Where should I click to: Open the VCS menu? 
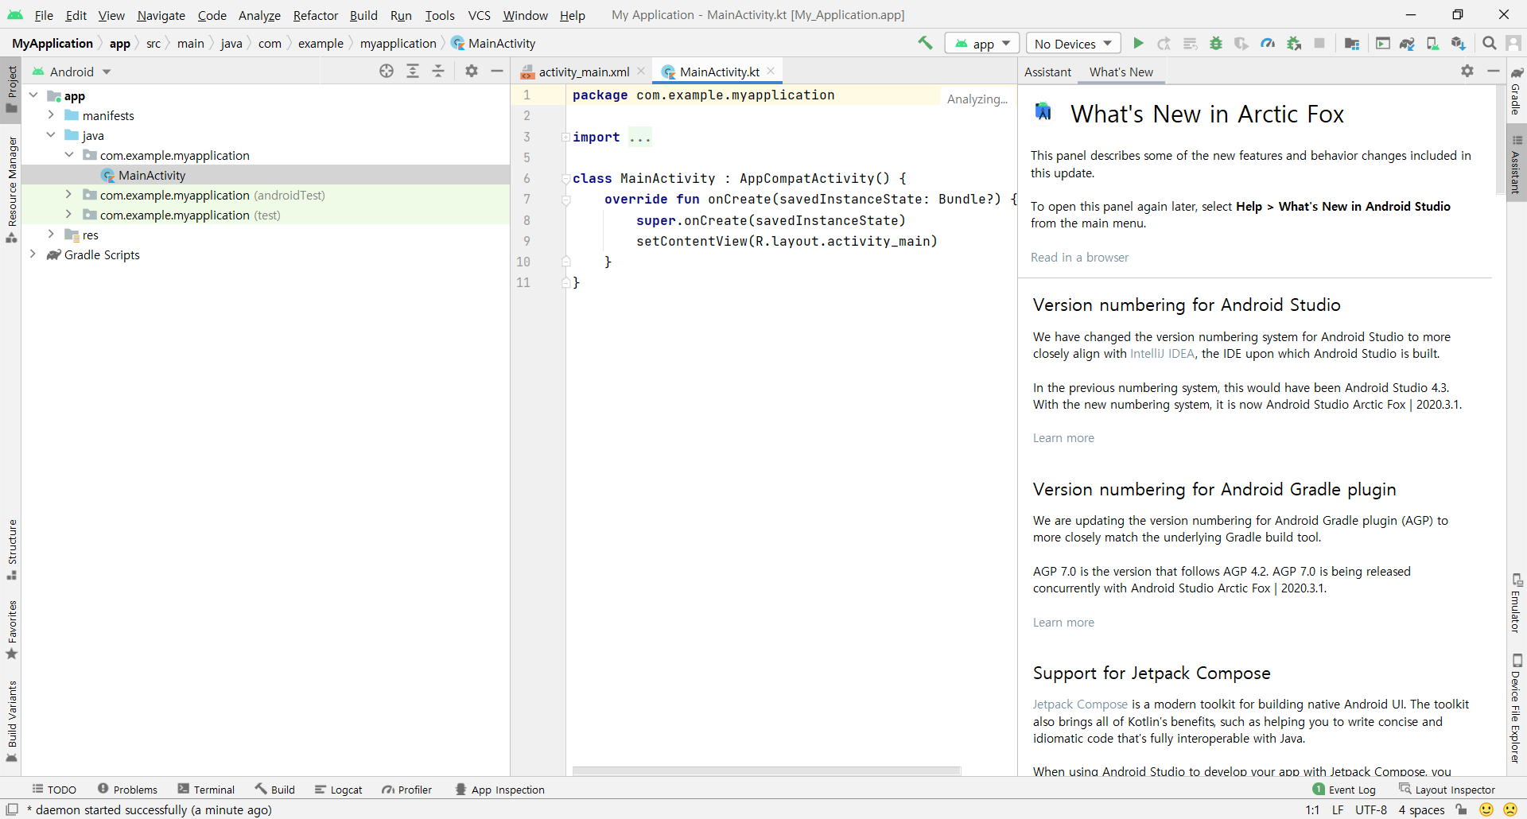coord(479,15)
